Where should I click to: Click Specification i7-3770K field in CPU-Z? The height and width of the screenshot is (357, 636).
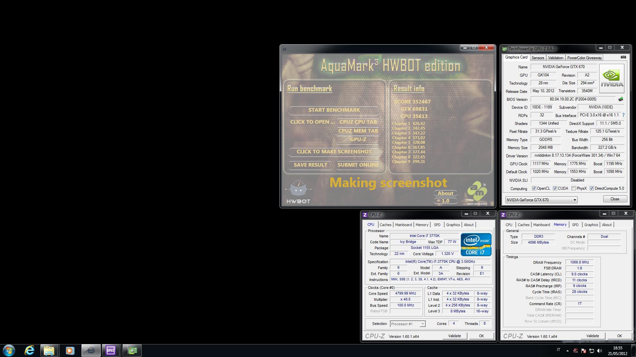tap(440, 262)
